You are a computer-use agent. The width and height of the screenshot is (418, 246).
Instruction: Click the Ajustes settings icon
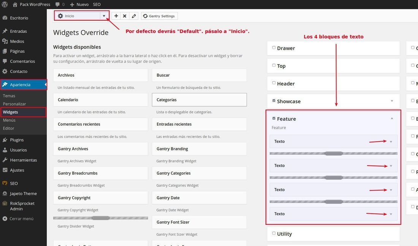coord(5,170)
